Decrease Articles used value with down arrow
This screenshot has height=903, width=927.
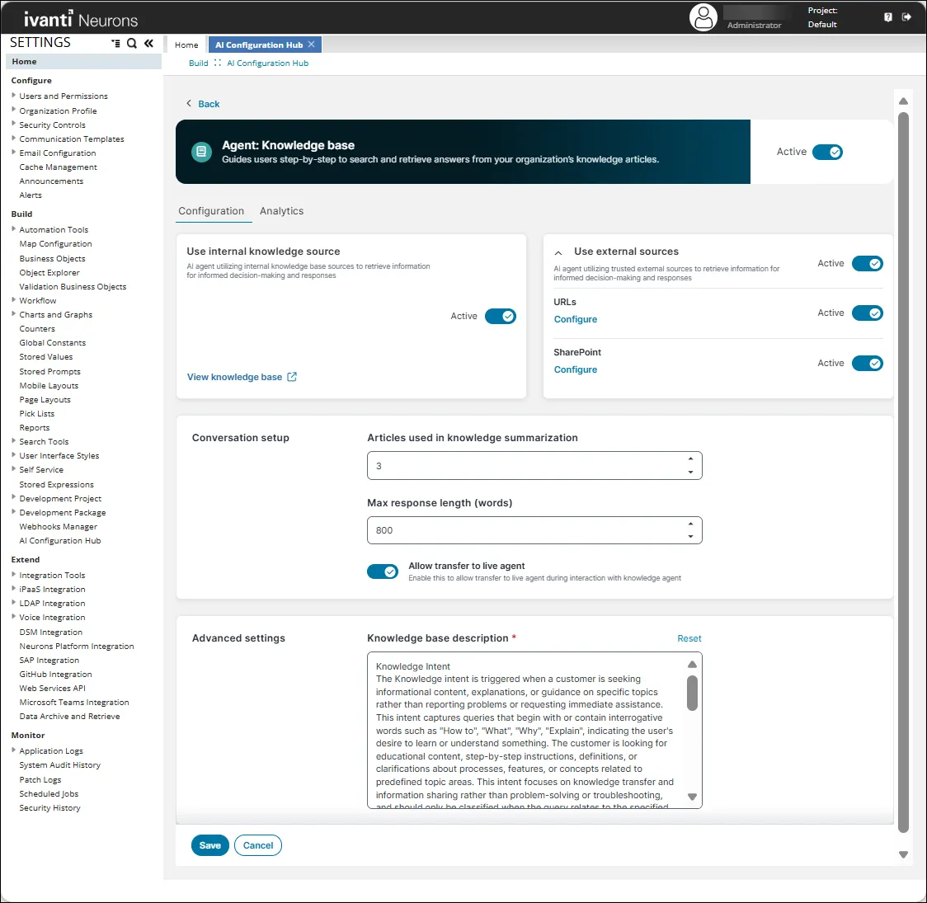pos(690,473)
